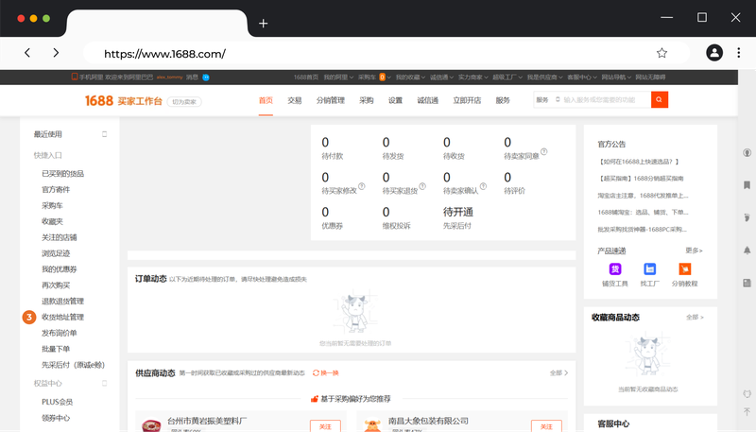
Task: Click the 切为卖家 button
Action: 184,101
